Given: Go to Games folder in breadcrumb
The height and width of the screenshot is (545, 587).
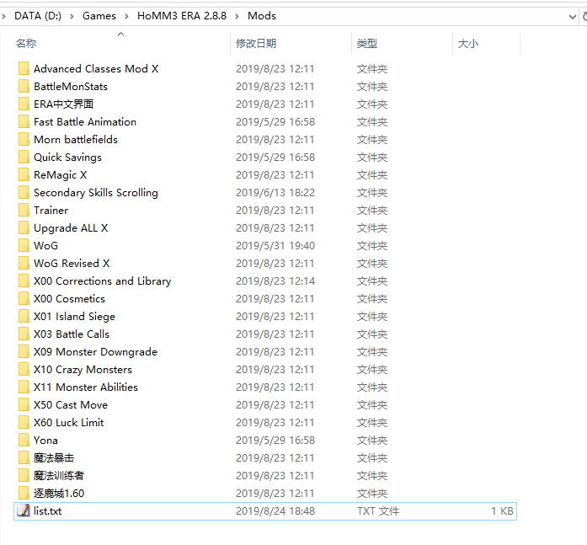Looking at the screenshot, I should (99, 16).
